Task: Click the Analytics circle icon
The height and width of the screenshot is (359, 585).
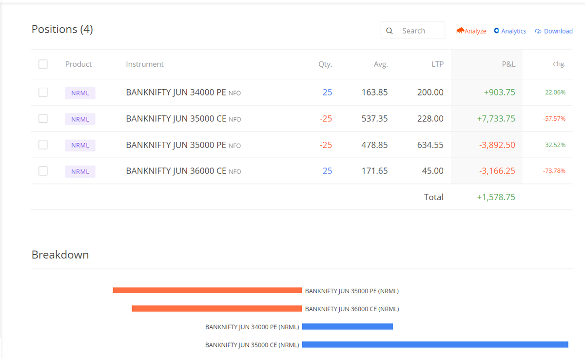Action: [497, 31]
